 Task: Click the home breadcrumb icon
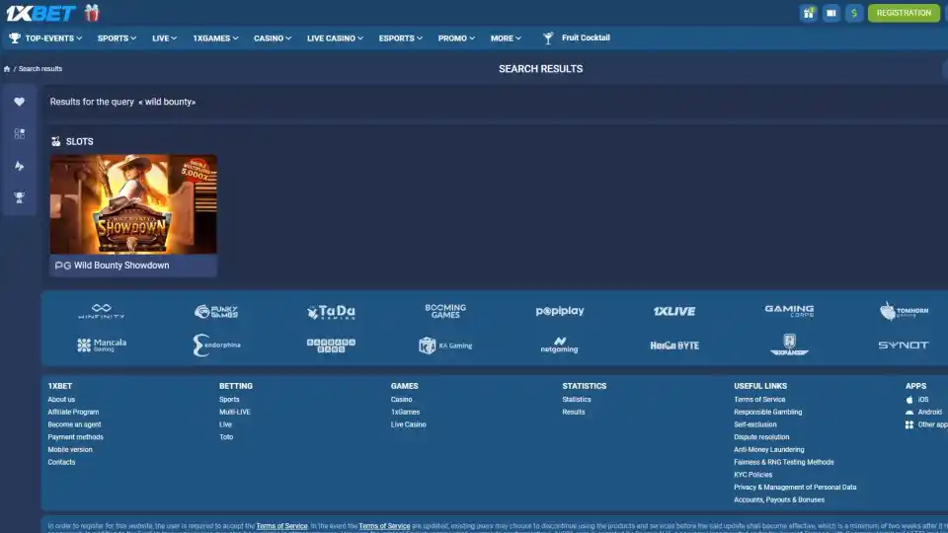[x=7, y=69]
